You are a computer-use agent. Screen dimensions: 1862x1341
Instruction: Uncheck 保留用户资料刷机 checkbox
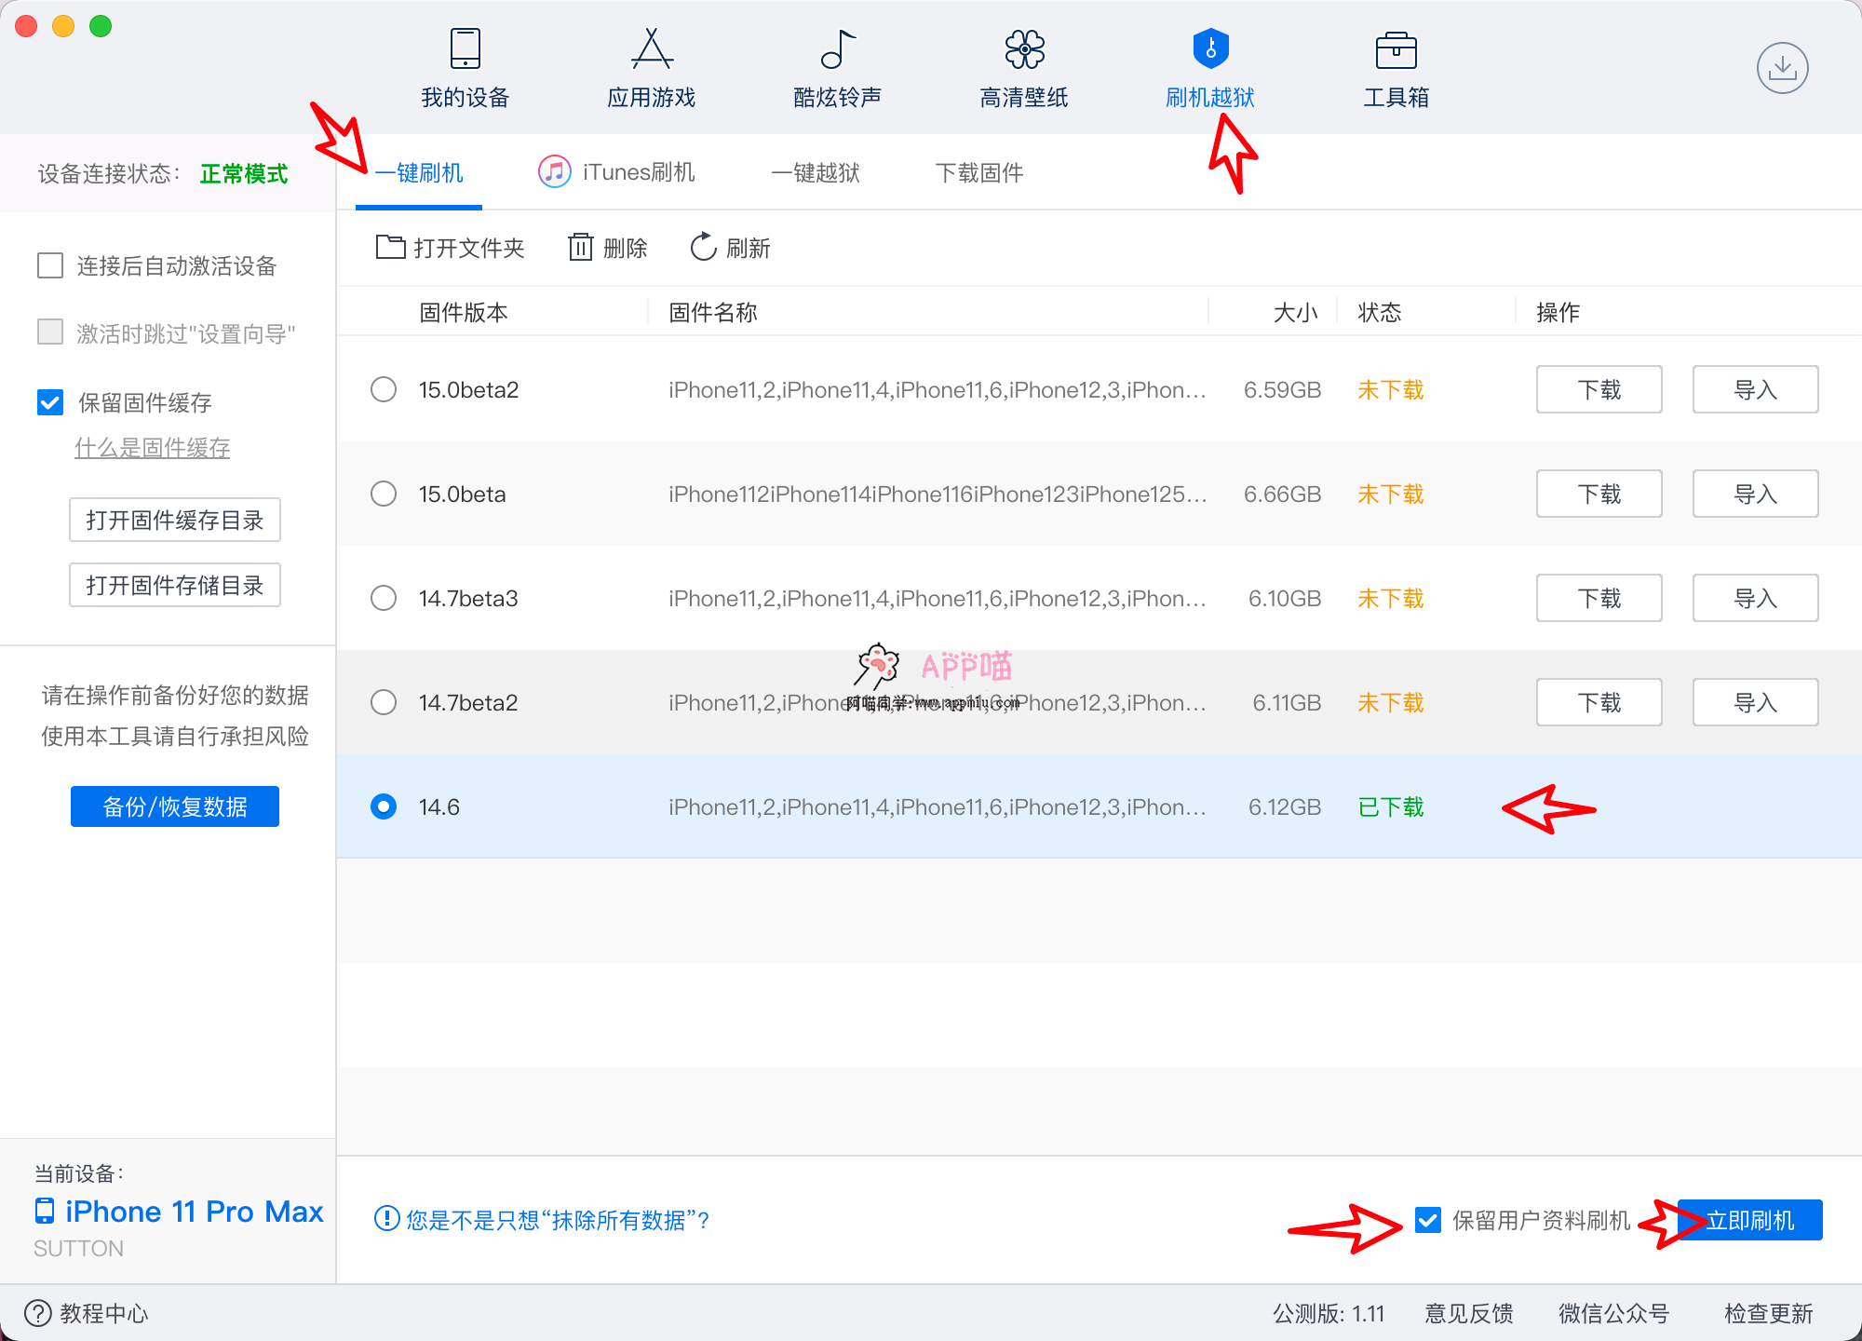point(1427,1220)
